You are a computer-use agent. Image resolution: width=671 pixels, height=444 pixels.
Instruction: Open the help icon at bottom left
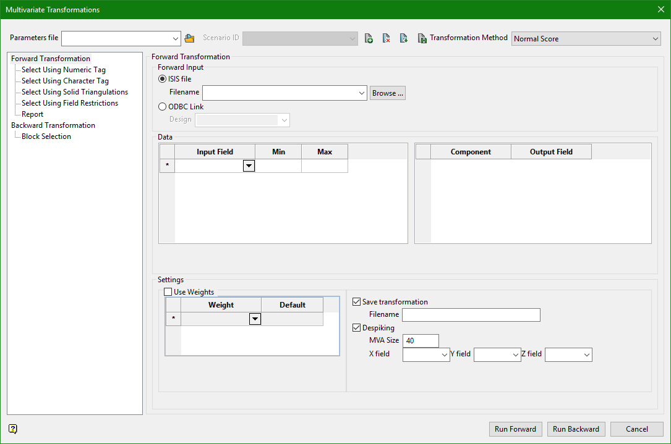[x=13, y=429]
